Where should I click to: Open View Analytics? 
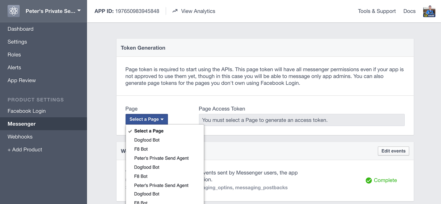coord(198,11)
